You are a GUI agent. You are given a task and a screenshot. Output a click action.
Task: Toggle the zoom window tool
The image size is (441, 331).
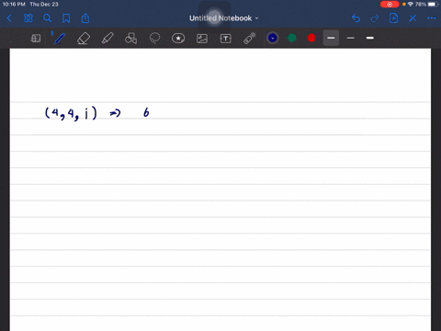[x=36, y=39]
